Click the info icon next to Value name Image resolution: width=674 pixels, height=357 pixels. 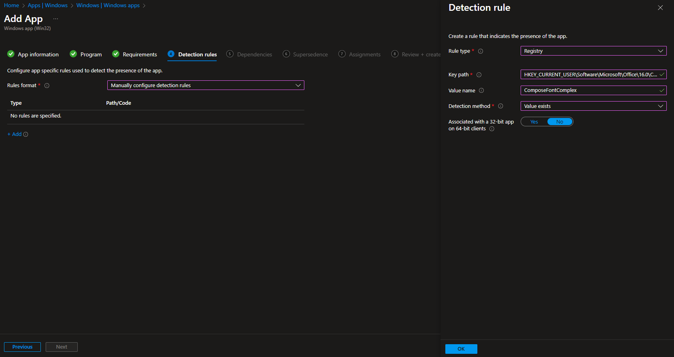(x=481, y=90)
